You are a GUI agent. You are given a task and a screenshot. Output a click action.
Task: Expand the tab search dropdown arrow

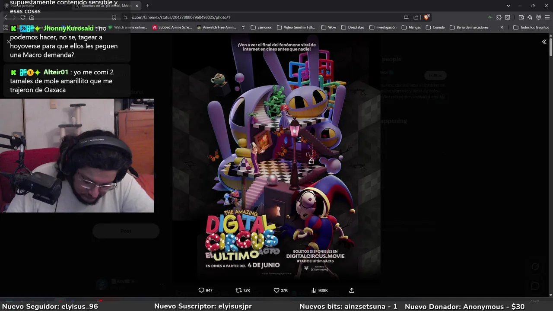coord(508,6)
